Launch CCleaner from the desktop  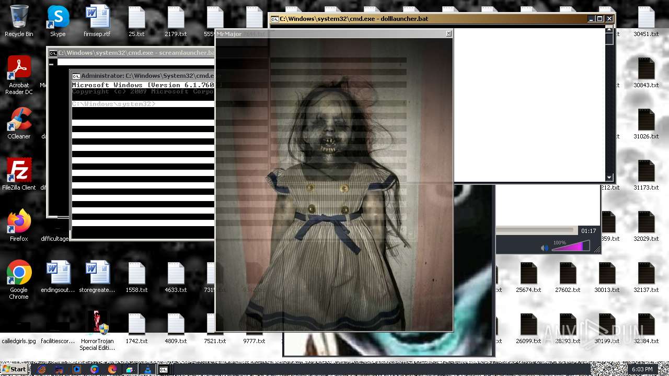(19, 123)
